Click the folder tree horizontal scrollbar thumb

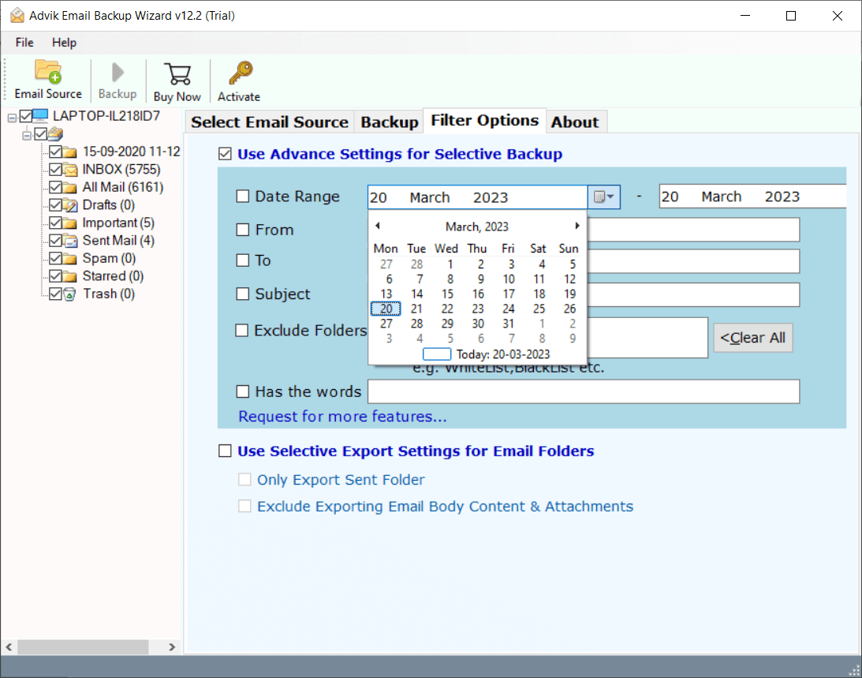83,646
